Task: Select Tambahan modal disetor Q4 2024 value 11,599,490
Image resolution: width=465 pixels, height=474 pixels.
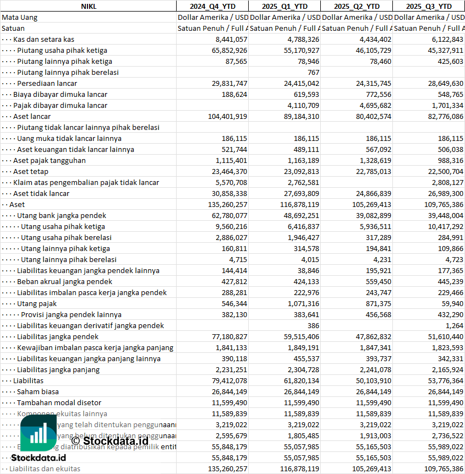Action: (229, 403)
